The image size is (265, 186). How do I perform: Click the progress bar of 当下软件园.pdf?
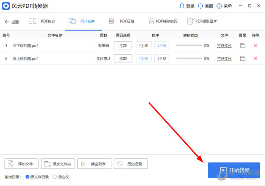pos(189,45)
